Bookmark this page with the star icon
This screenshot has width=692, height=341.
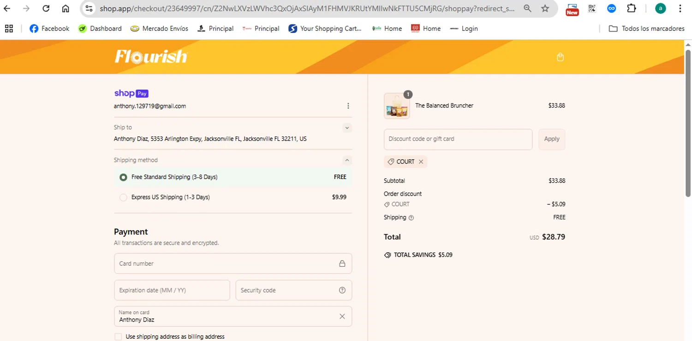(x=545, y=8)
